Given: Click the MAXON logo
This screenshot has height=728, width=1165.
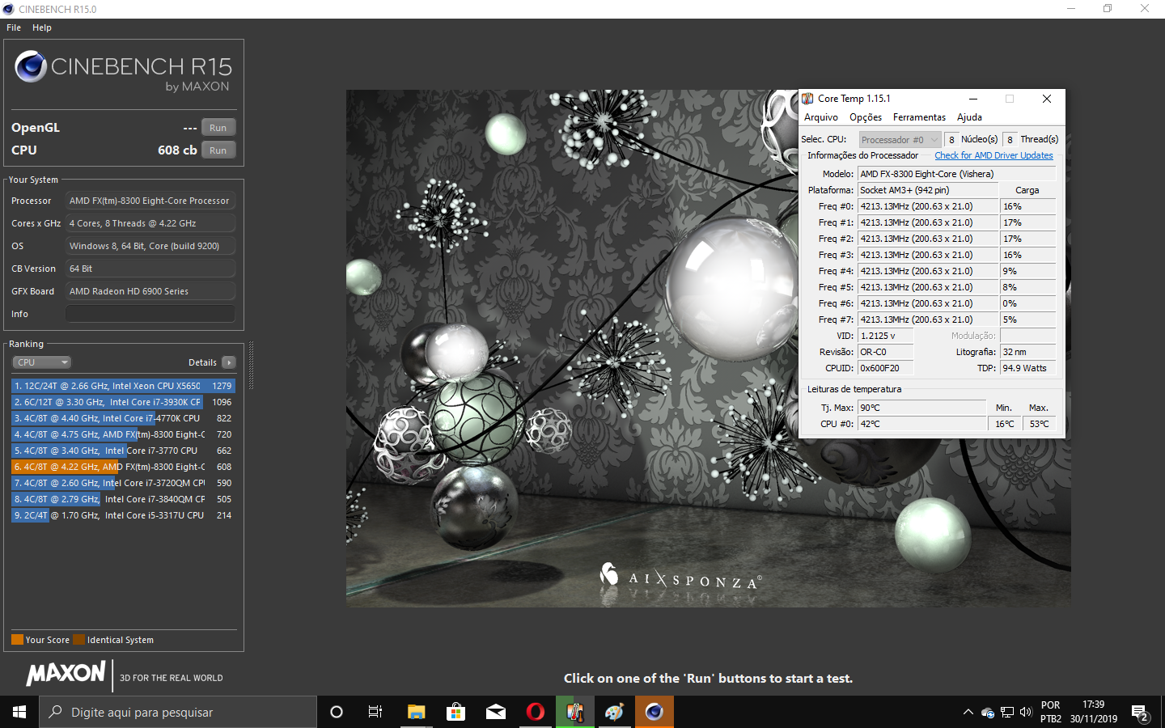Looking at the screenshot, I should tap(66, 674).
